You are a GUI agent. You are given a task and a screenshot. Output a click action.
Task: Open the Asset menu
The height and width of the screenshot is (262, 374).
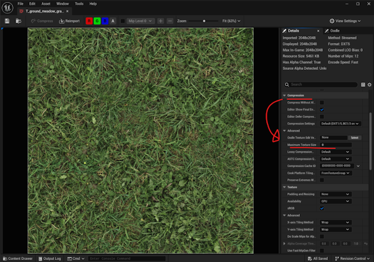(x=44, y=4)
